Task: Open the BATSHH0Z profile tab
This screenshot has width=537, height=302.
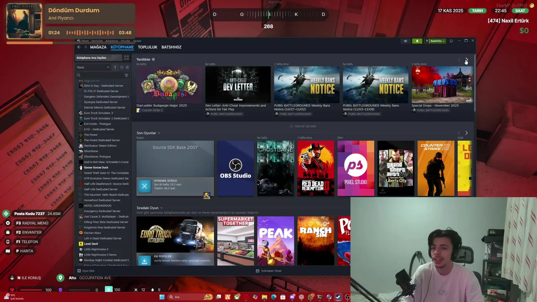Action: 172,47
